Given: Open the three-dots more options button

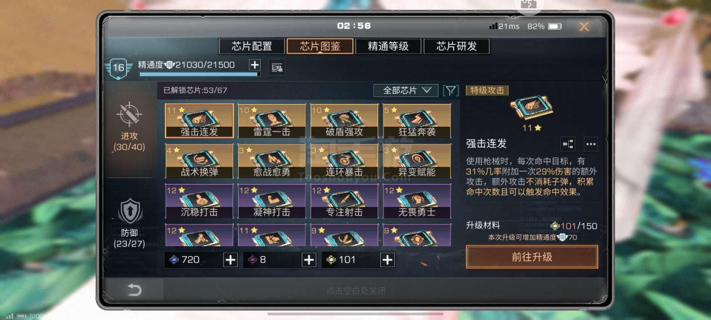Looking at the screenshot, I should tap(591, 144).
